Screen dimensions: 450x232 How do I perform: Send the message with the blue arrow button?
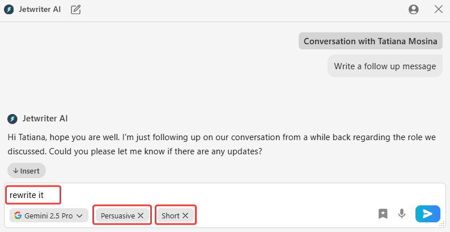pyautogui.click(x=427, y=213)
